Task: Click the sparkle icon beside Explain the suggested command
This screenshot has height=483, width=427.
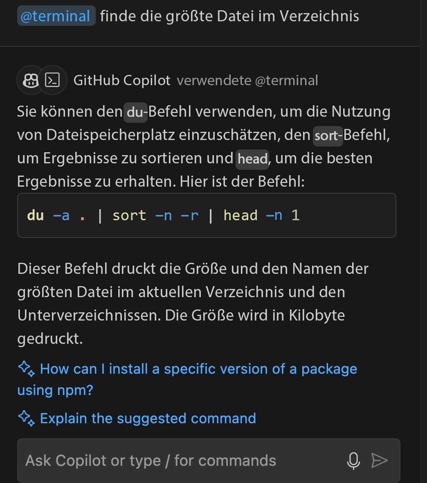Action: click(x=27, y=418)
